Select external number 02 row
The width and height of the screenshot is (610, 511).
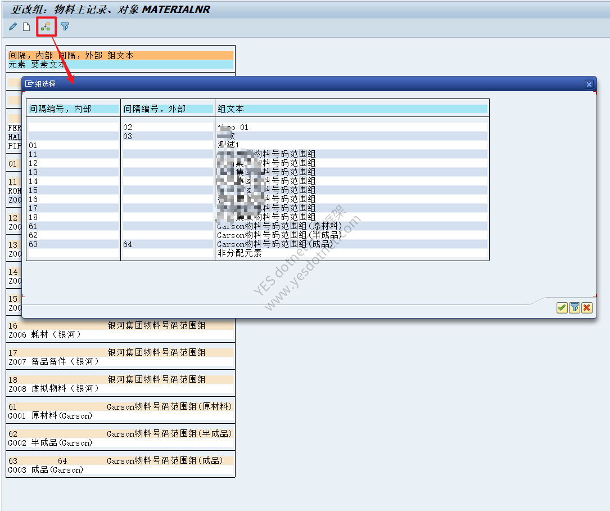pyautogui.click(x=258, y=127)
